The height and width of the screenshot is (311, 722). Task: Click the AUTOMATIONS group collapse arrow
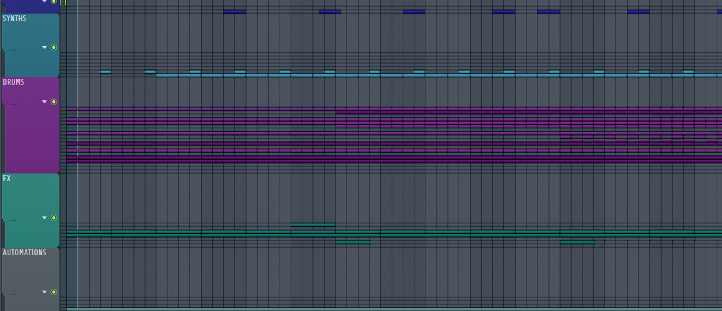(44, 292)
